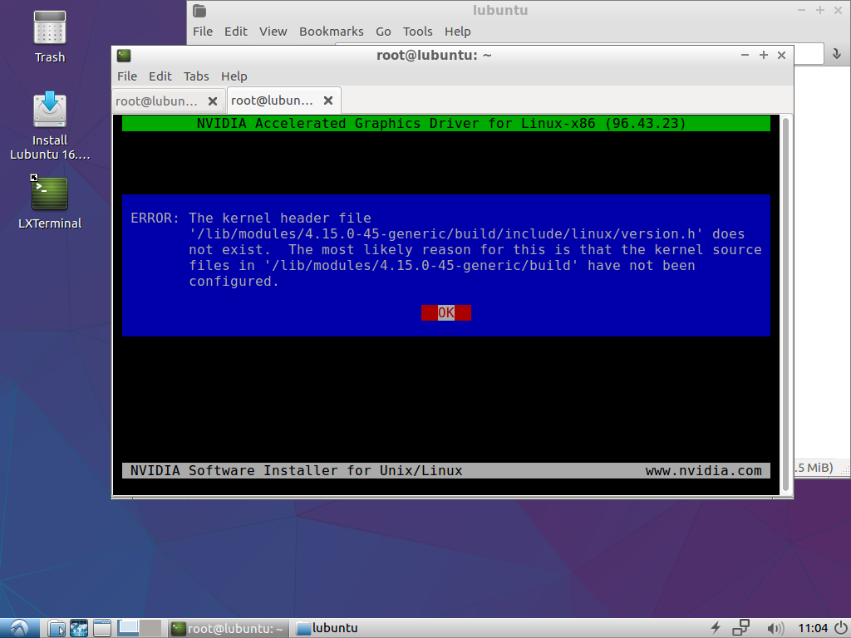This screenshot has width=851, height=638.
Task: Open Go menu in lubuntu file manager
Action: [x=383, y=32]
